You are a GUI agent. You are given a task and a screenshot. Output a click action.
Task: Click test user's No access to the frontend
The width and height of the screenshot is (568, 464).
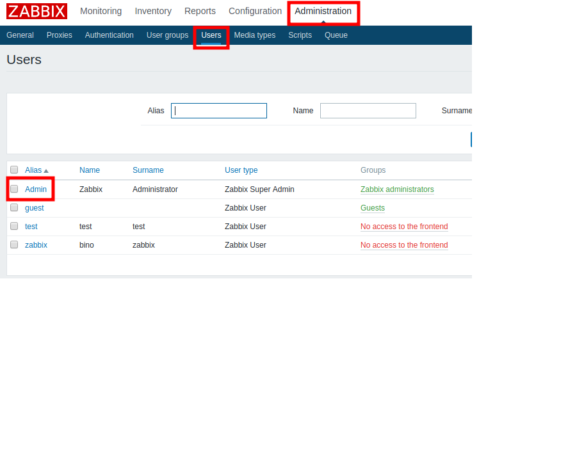tap(404, 227)
